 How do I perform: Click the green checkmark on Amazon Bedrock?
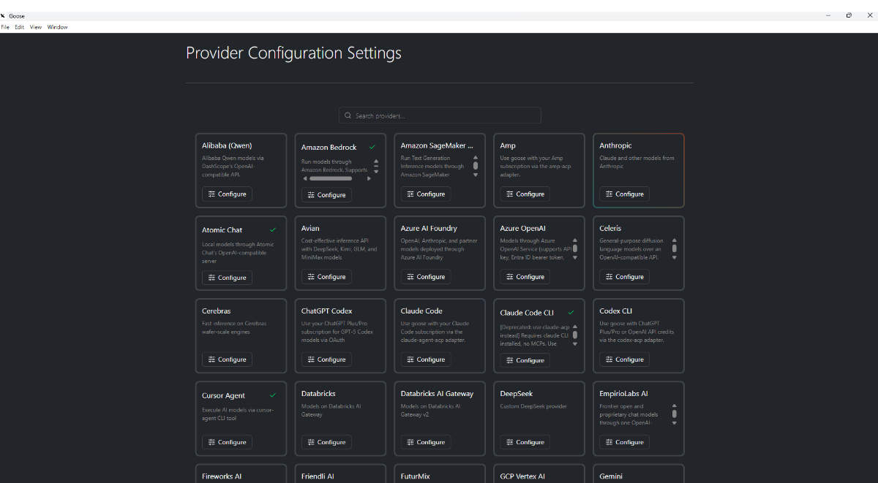click(372, 147)
